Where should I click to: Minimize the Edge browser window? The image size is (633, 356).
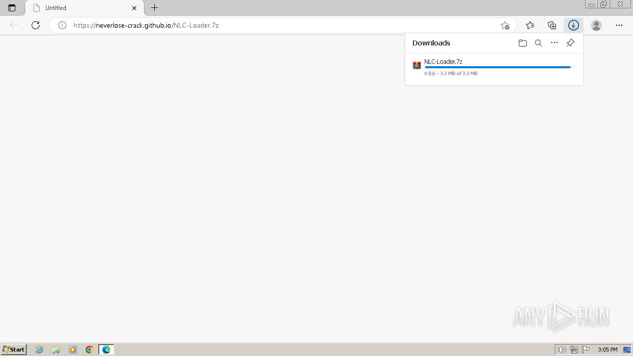click(x=591, y=4)
